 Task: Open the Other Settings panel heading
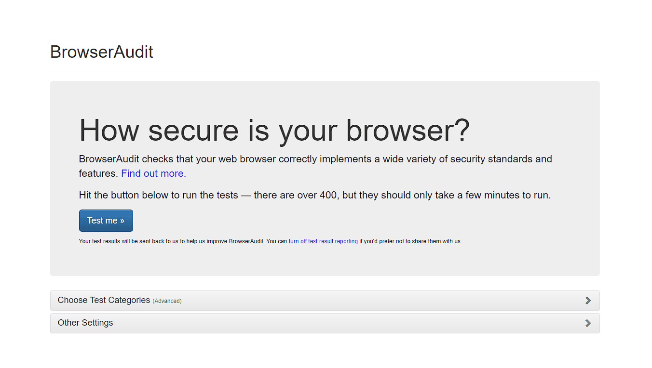325,323
